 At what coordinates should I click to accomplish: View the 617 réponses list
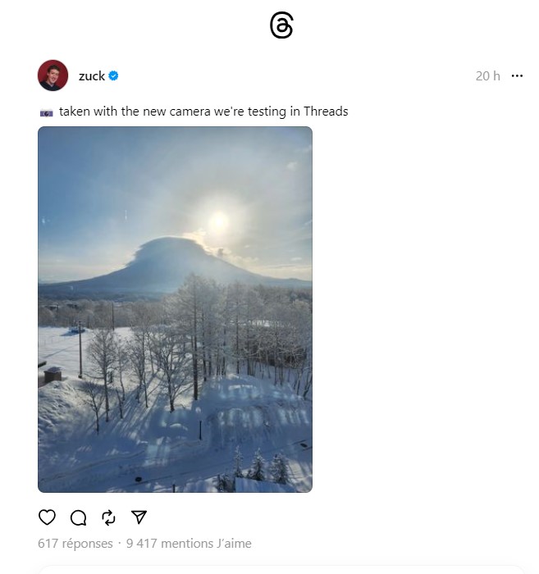(75, 544)
